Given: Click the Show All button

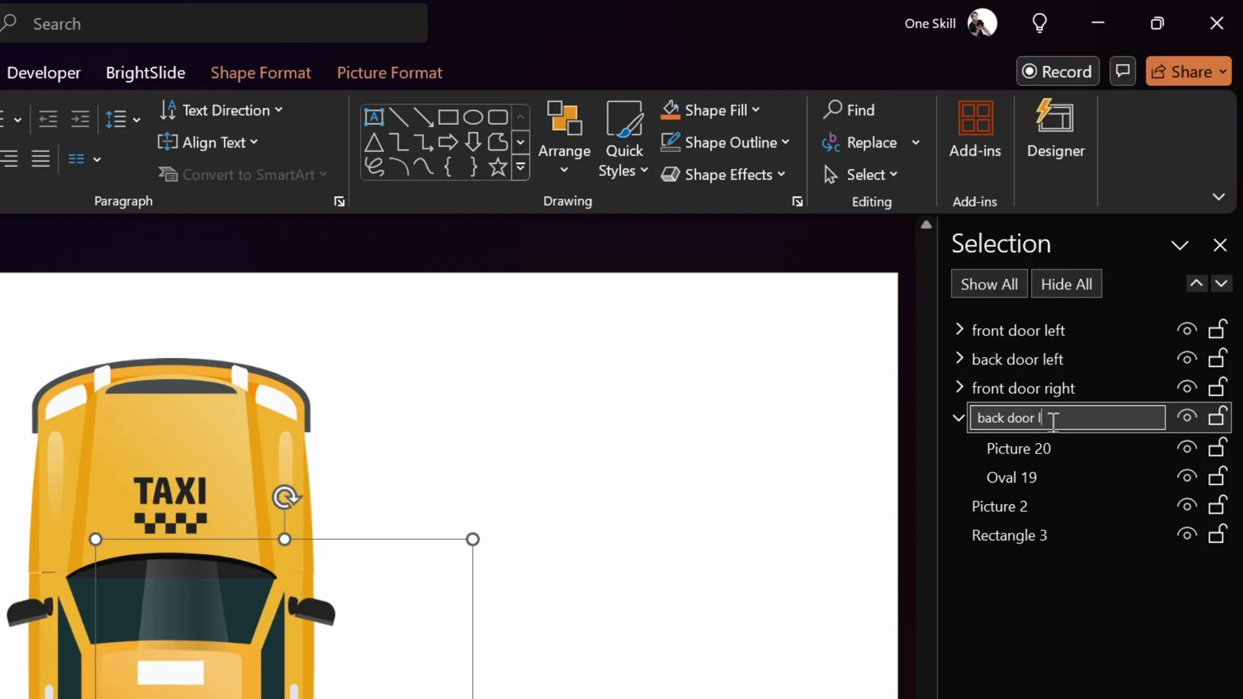Looking at the screenshot, I should [x=989, y=283].
